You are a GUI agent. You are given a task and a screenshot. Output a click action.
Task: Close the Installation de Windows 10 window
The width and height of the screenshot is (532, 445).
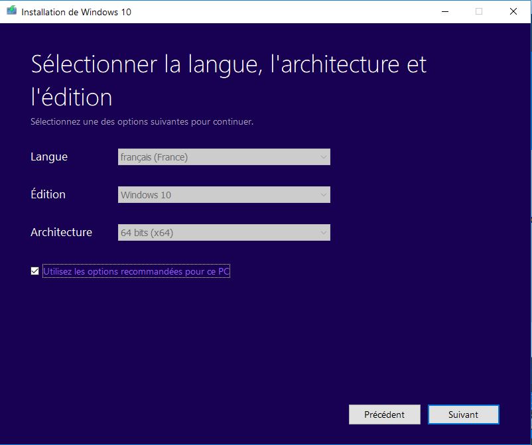click(513, 11)
